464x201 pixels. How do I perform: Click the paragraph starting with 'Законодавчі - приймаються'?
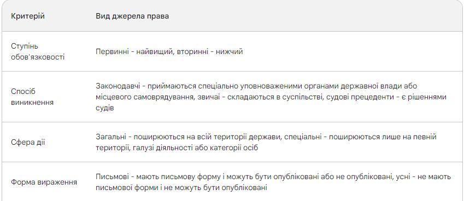pyautogui.click(x=271, y=97)
